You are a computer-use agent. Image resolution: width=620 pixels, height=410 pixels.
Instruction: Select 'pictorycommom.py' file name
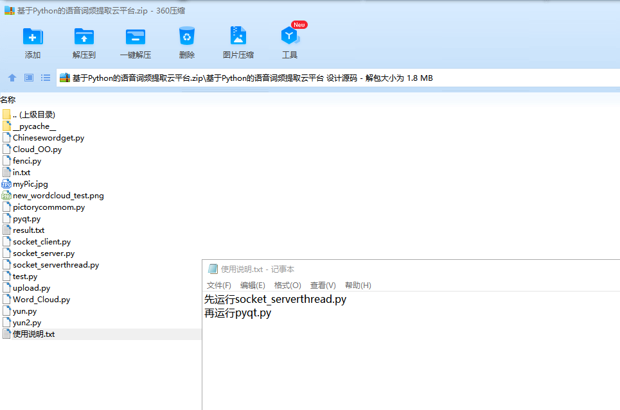coord(49,207)
